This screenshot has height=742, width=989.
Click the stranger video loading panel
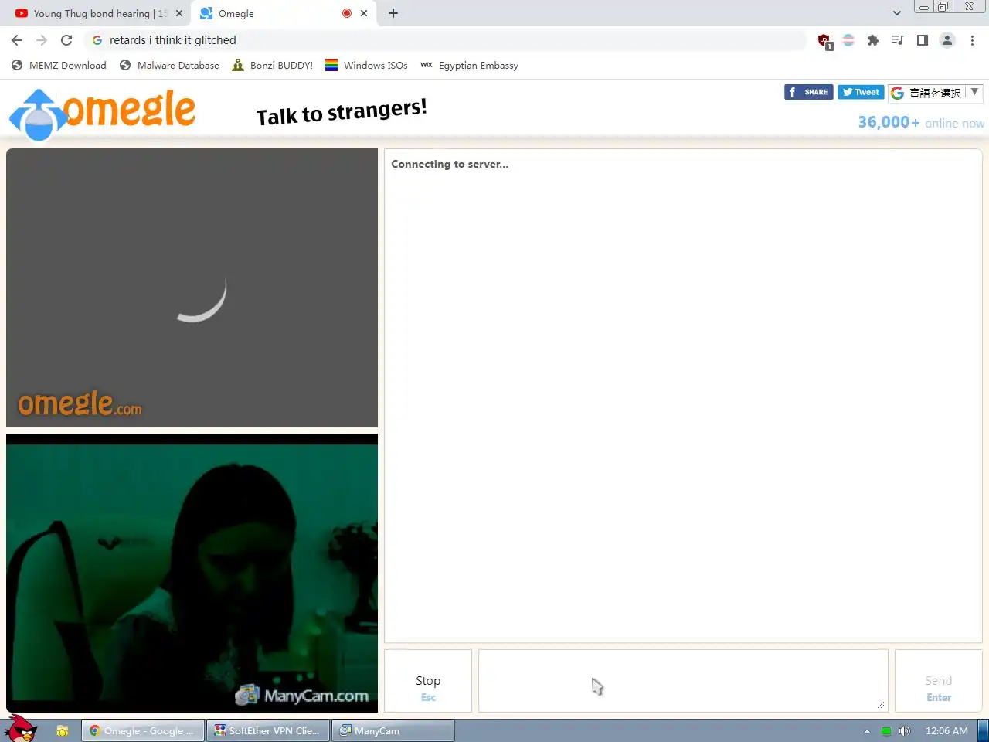click(x=192, y=288)
